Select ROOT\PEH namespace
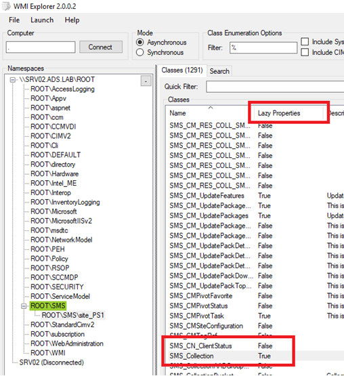344x376 pixels. (47, 249)
